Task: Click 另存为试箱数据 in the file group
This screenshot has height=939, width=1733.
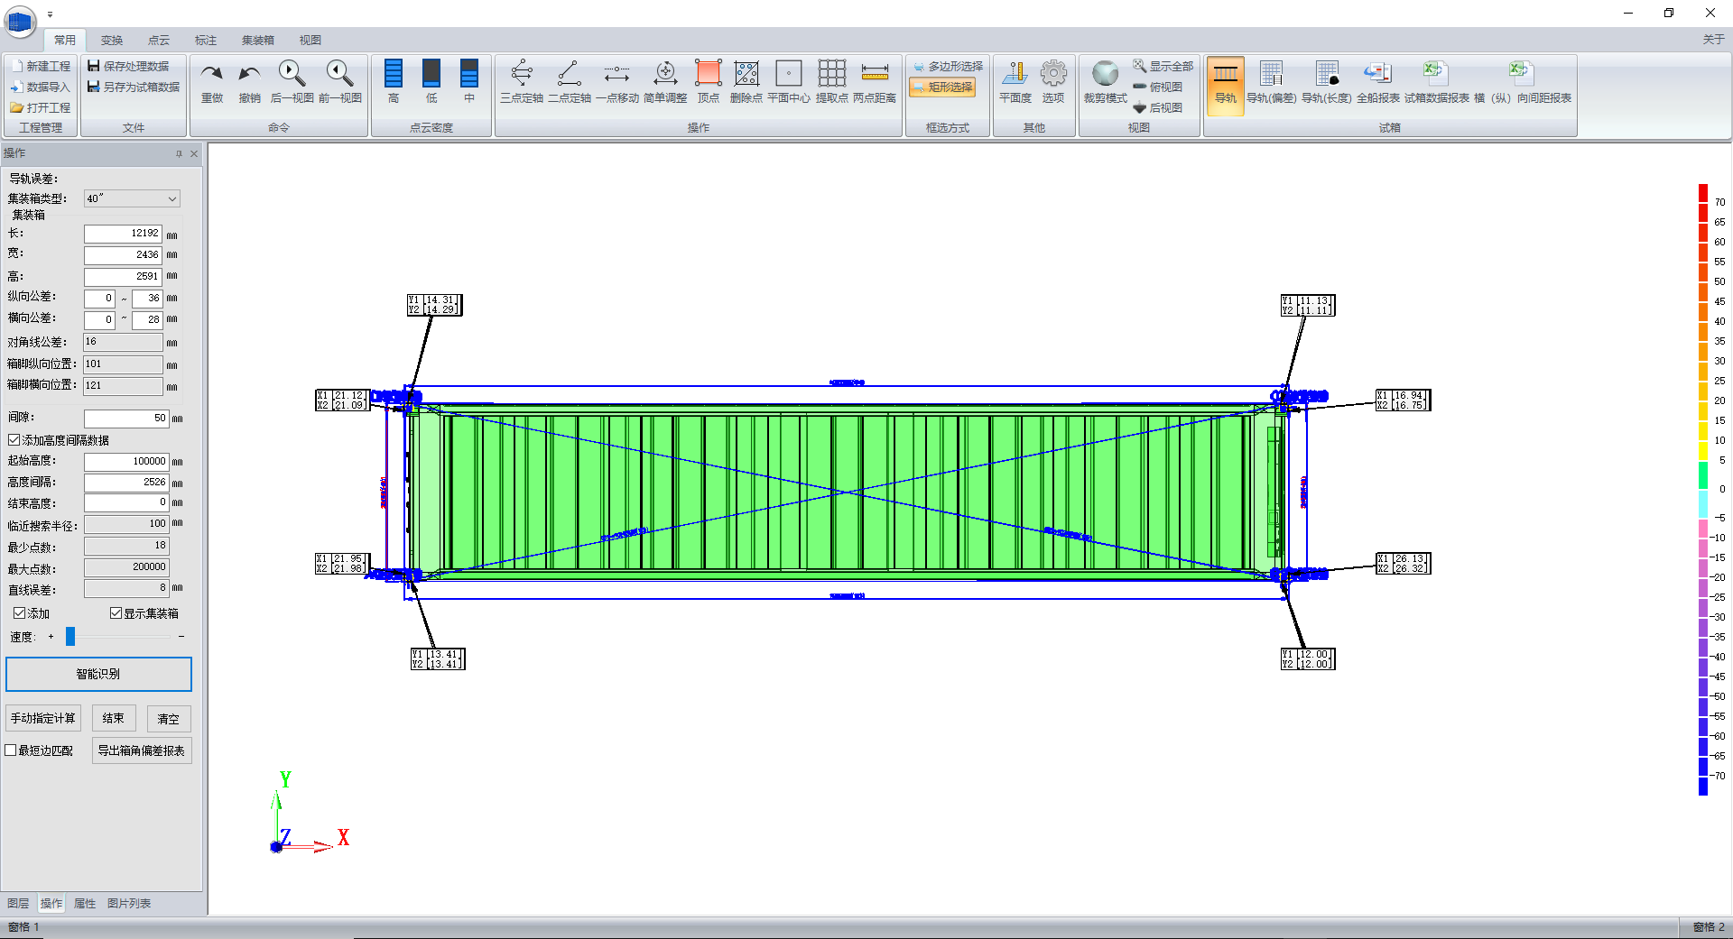Action: [134, 87]
